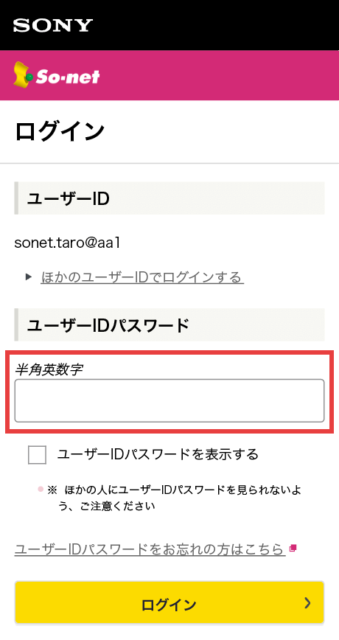Click the ユーザーID section header
Viewport: 339px width, 640px height.
click(169, 198)
